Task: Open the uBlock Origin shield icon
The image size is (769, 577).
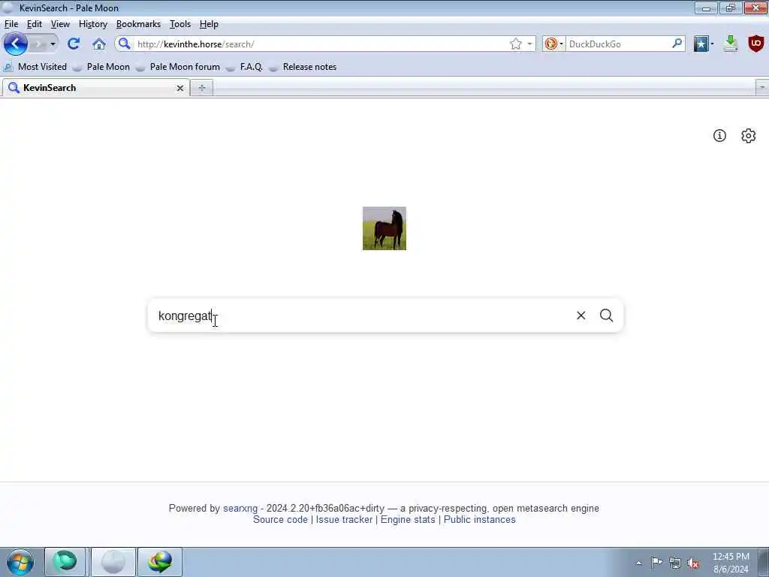Action: pyautogui.click(x=756, y=44)
